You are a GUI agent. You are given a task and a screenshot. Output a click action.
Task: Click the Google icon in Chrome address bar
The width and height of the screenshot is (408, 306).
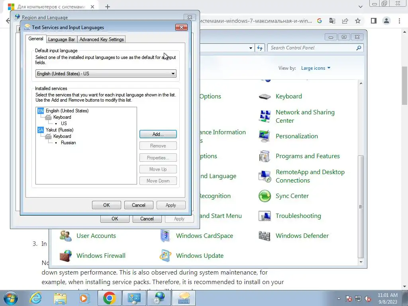tap(320, 21)
